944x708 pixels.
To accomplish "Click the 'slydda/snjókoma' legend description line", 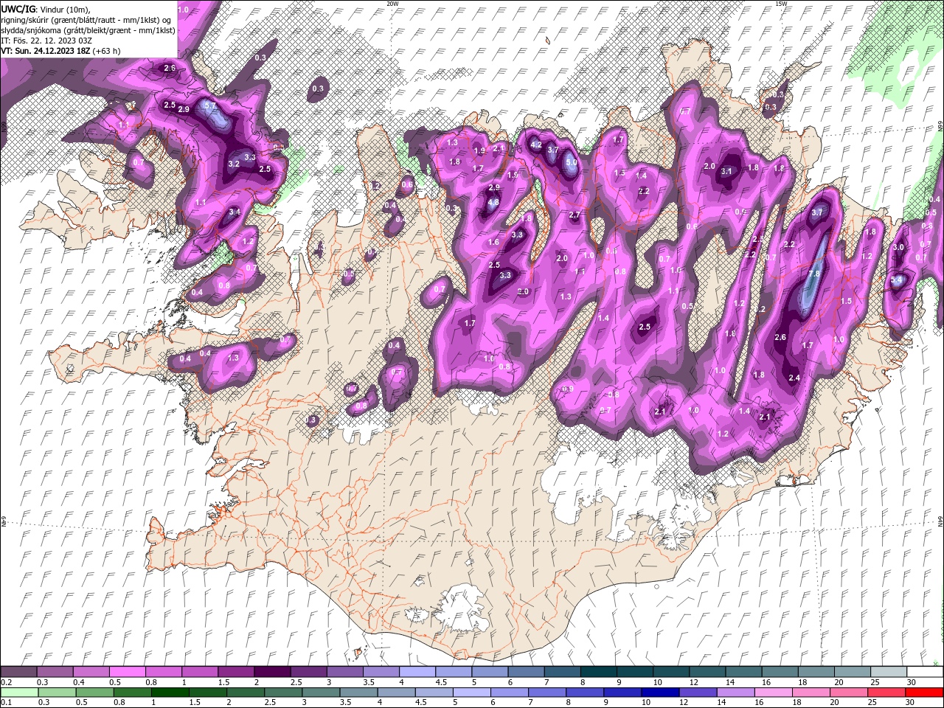I will (88, 30).
